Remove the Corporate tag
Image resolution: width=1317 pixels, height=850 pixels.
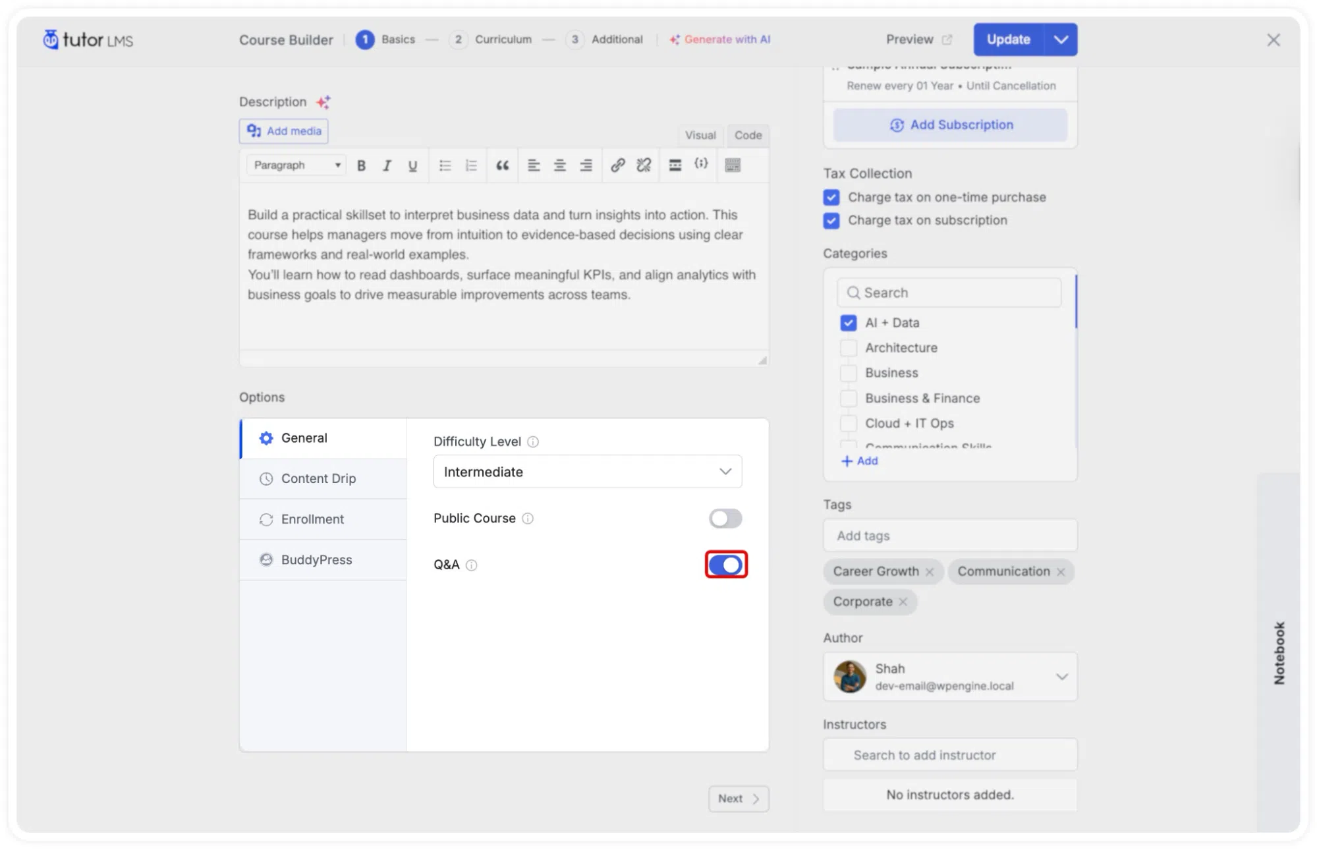pos(903,602)
